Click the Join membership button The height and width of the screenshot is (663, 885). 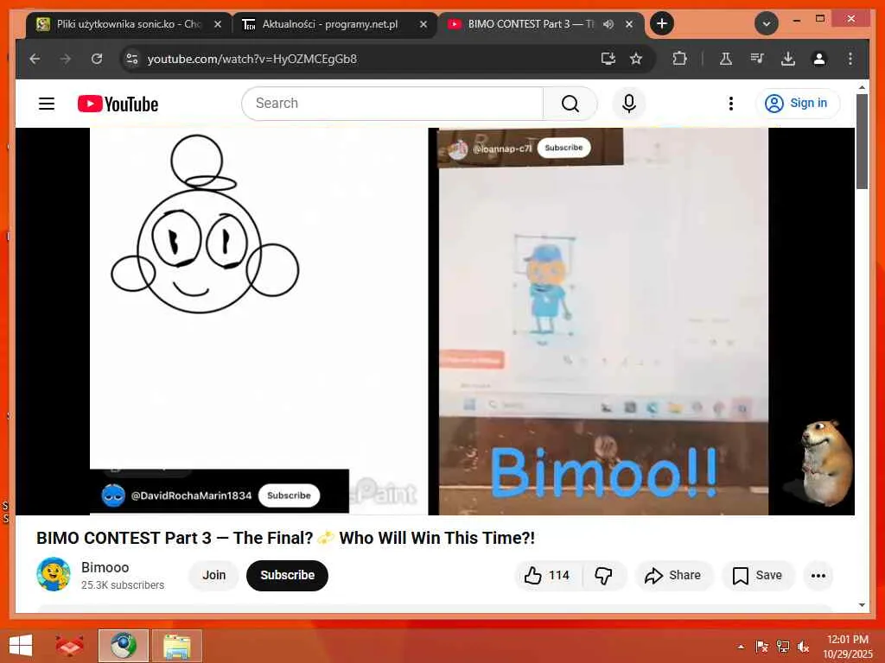(214, 575)
